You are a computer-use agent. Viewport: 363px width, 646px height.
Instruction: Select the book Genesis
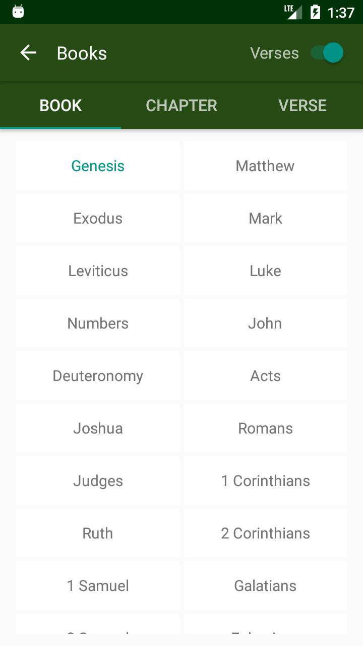click(98, 166)
